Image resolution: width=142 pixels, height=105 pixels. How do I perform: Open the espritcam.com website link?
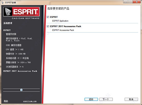coord(30,101)
